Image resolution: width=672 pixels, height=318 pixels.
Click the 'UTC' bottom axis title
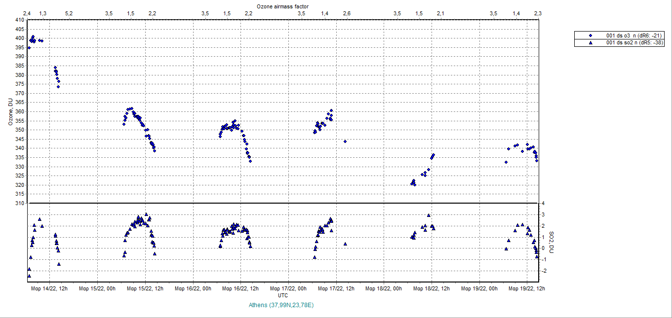283,295
